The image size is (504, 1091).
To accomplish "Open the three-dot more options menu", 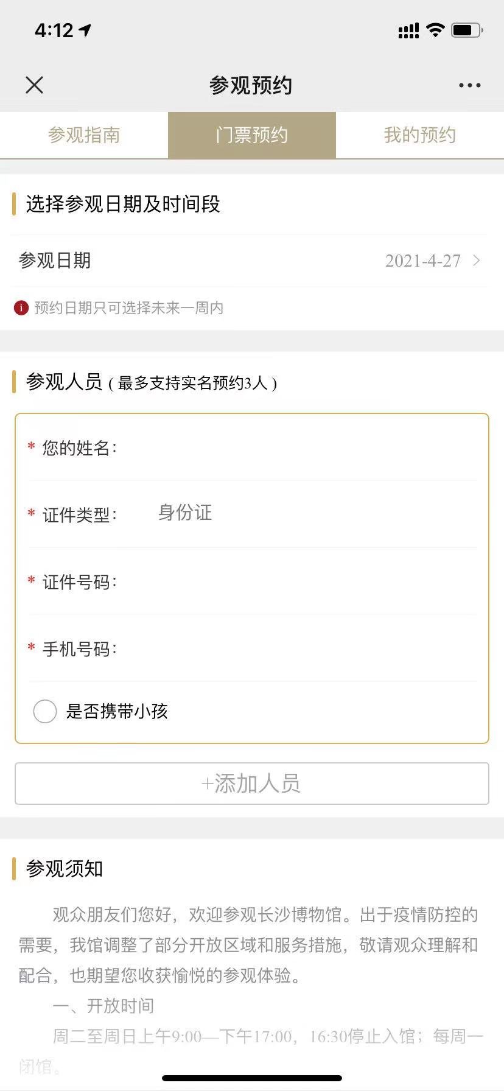I will tap(469, 85).
